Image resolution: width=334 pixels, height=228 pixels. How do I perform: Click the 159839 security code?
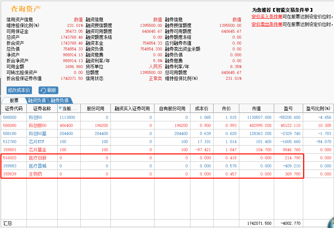pyautogui.click(x=10, y=174)
